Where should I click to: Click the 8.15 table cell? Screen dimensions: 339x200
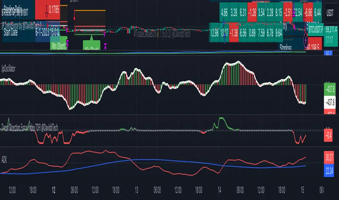[x=279, y=12]
